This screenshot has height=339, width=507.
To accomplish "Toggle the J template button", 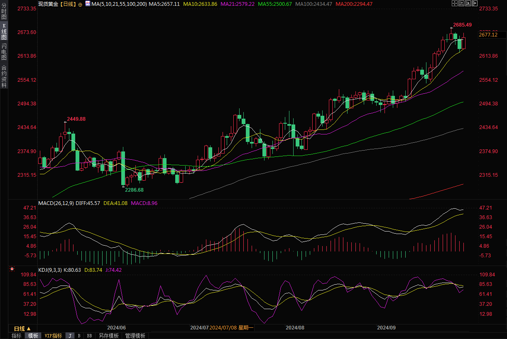I will tap(70, 336).
